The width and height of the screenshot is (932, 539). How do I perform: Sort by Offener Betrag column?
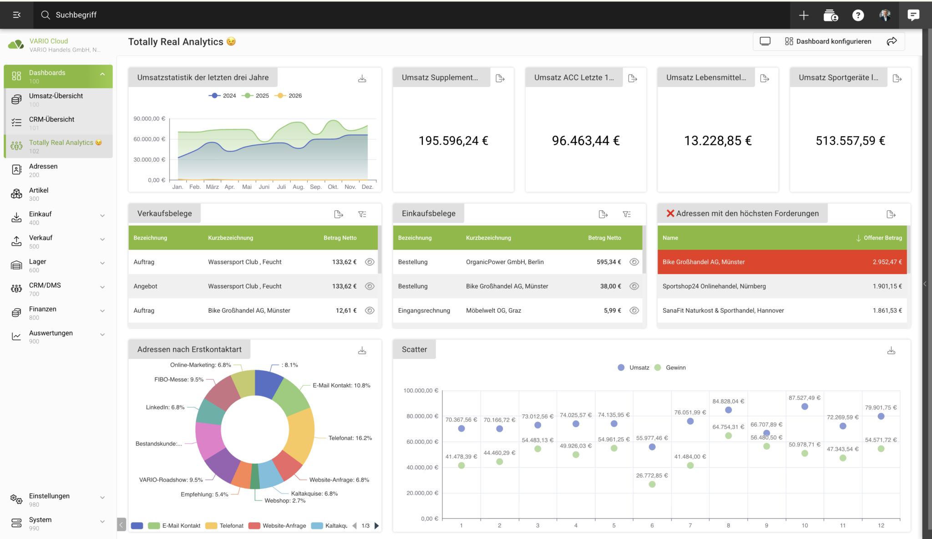tap(879, 238)
